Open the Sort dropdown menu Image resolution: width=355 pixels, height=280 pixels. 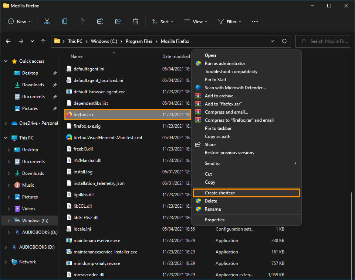[x=163, y=22]
